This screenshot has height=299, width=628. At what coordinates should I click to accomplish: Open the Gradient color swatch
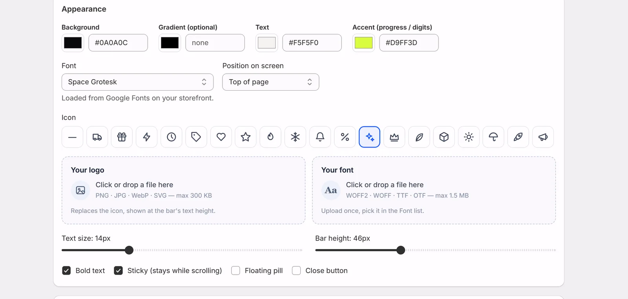click(x=170, y=43)
